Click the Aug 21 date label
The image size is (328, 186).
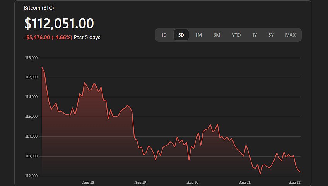click(x=244, y=182)
